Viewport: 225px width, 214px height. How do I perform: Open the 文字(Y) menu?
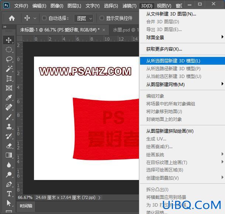pos(93,6)
